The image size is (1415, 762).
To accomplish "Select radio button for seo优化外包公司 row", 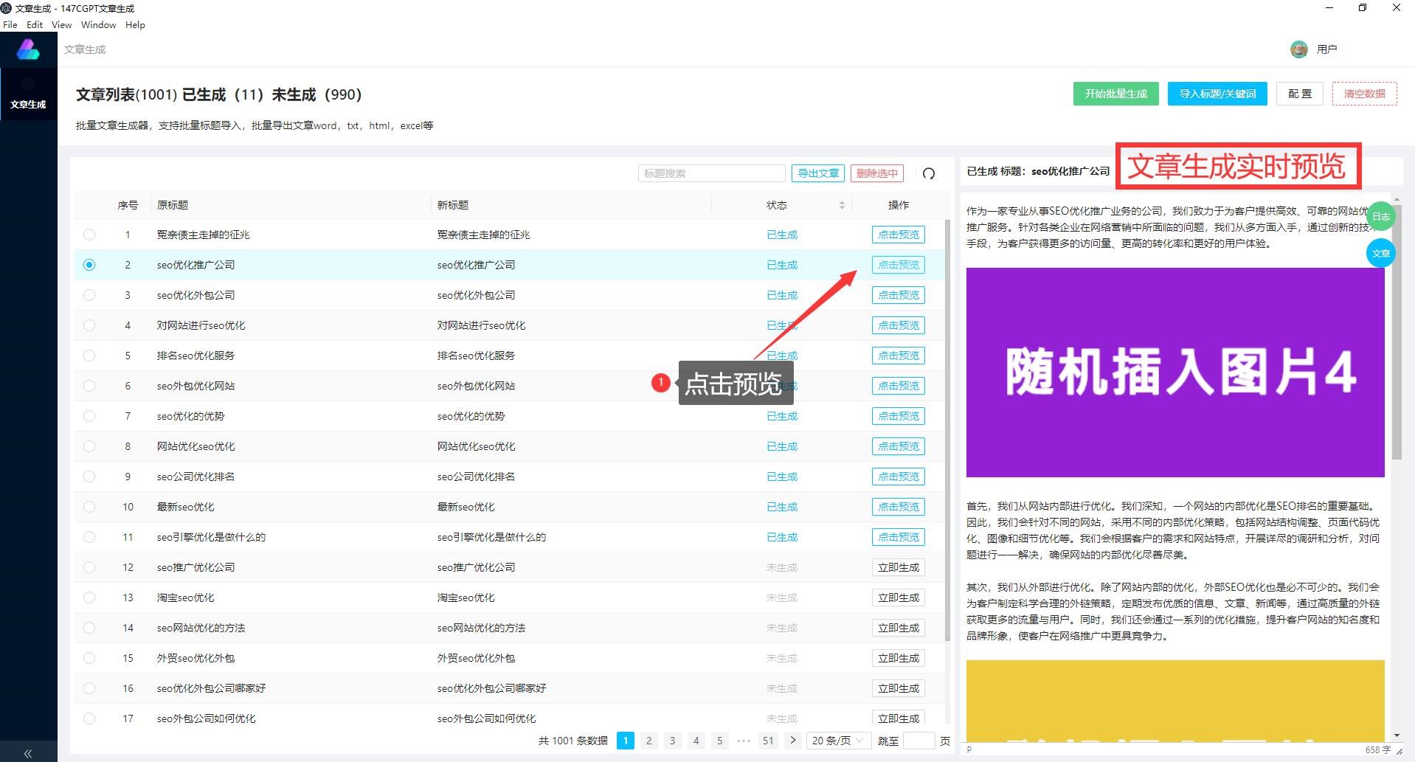I will coord(89,295).
